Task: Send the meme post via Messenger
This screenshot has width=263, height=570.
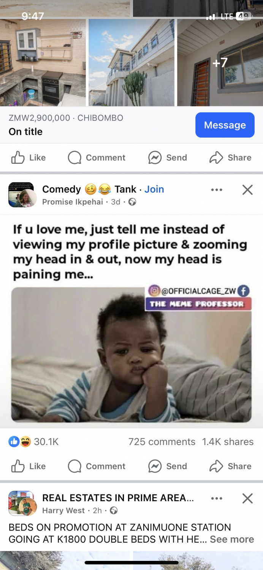Action: coord(168,466)
